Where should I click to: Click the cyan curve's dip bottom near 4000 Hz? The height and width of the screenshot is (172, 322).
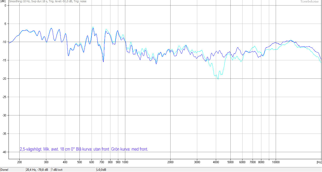218,79
